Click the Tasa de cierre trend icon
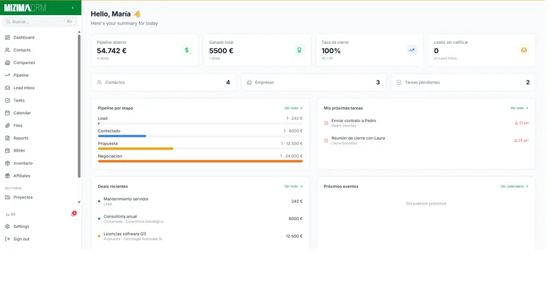The width and height of the screenshot is (550, 295). pos(411,50)
